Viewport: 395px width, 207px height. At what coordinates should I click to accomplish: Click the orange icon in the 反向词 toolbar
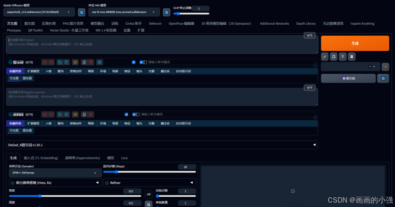(75, 114)
